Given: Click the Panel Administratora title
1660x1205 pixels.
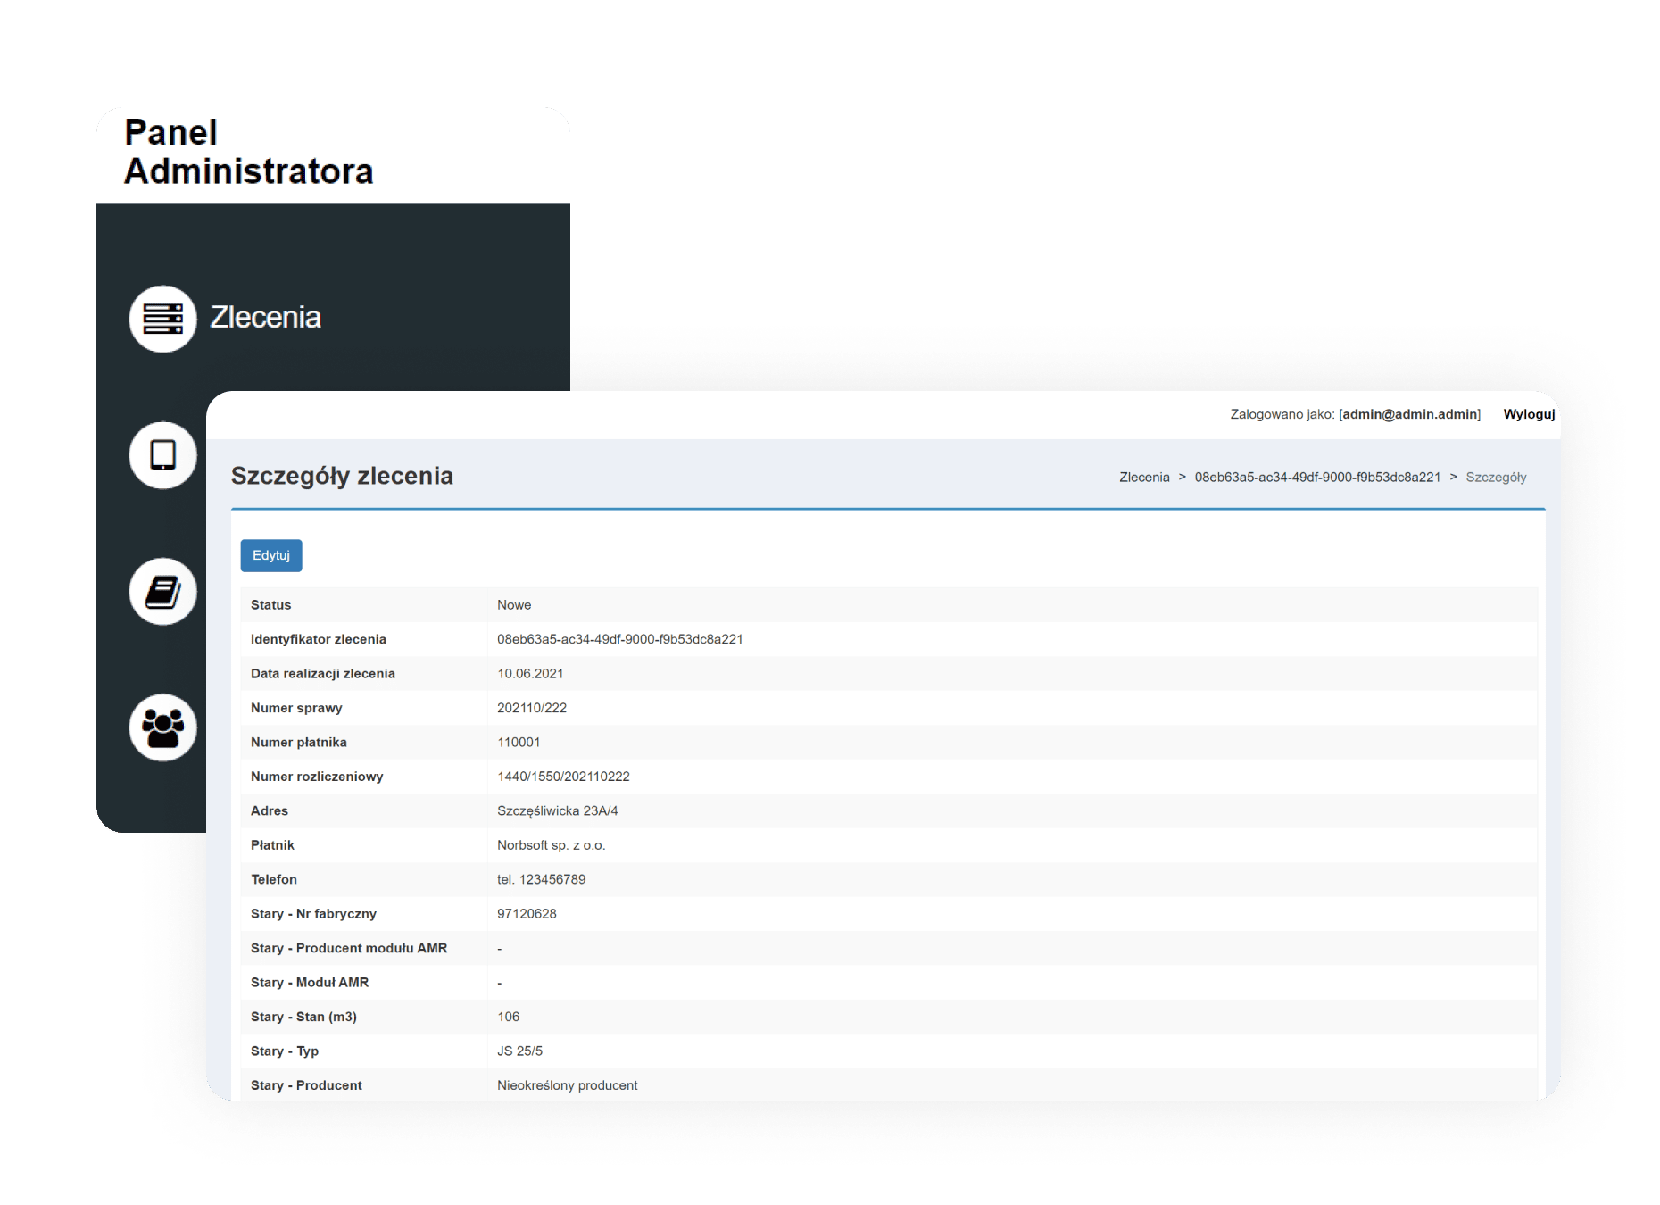Looking at the screenshot, I should coord(248,152).
